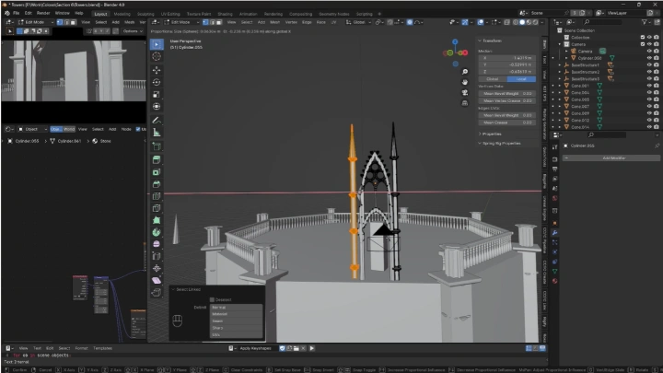Click the blue Z axis gizmo ball
The image size is (663, 373).
pyautogui.click(x=455, y=41)
